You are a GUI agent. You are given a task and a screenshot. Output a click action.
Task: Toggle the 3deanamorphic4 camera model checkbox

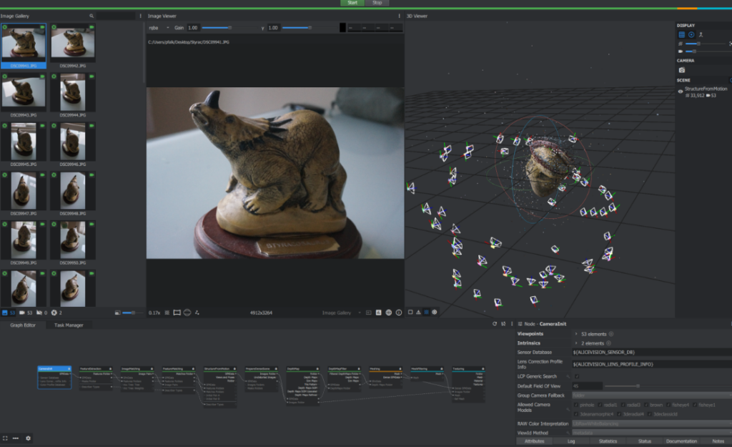(575, 414)
